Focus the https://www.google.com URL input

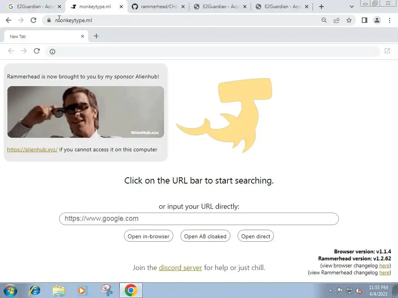click(199, 219)
